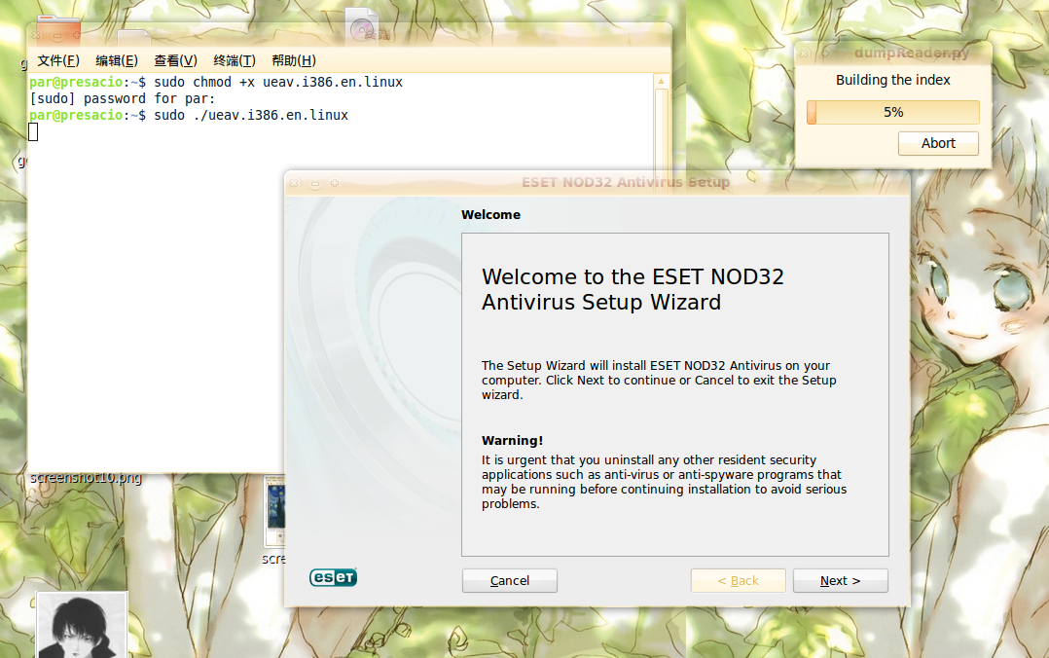This screenshot has height=658, width=1049.
Task: Minimize the ESET NOD32 Antivirus Setup window
Action: (314, 183)
